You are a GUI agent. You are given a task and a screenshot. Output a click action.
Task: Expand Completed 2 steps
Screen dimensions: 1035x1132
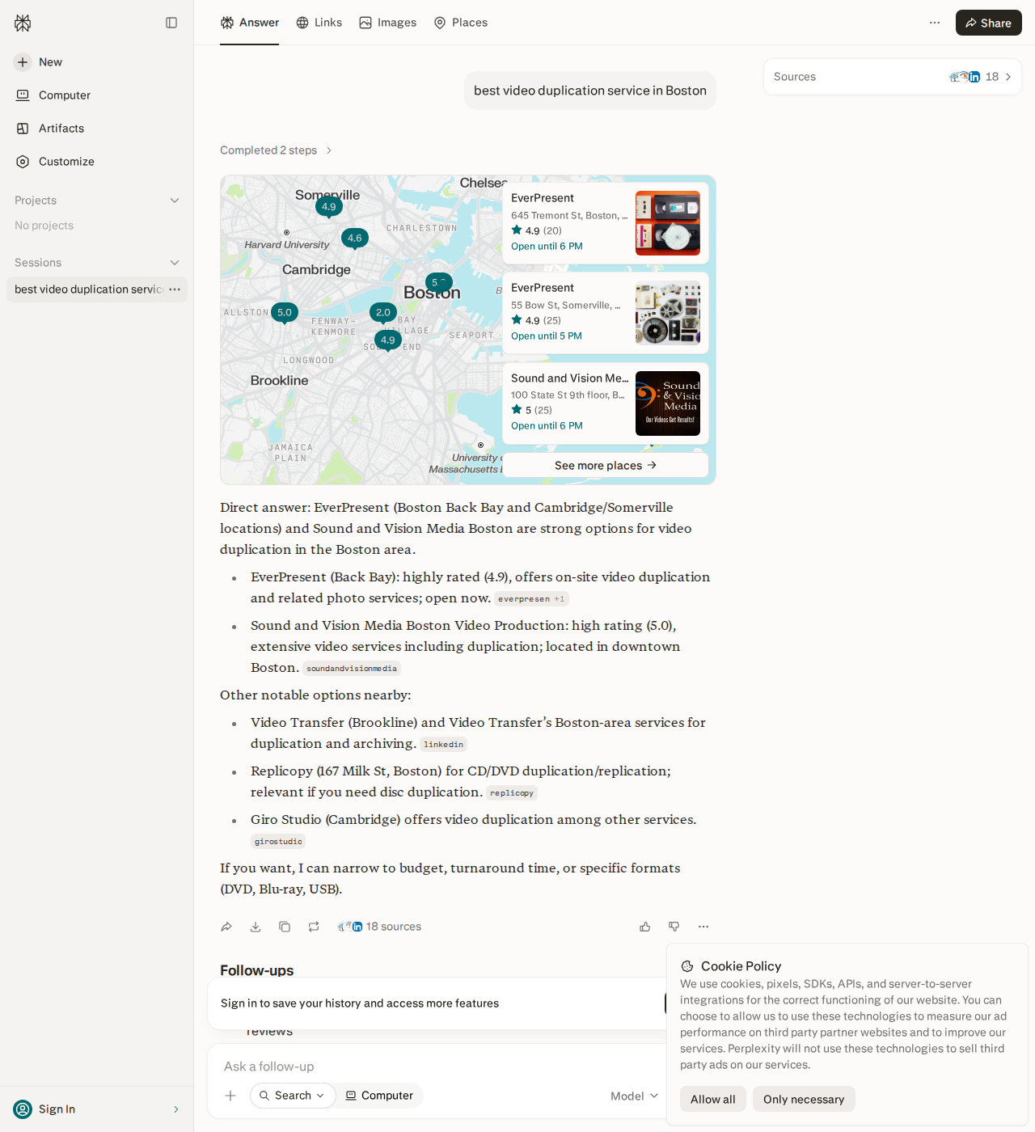[277, 150]
